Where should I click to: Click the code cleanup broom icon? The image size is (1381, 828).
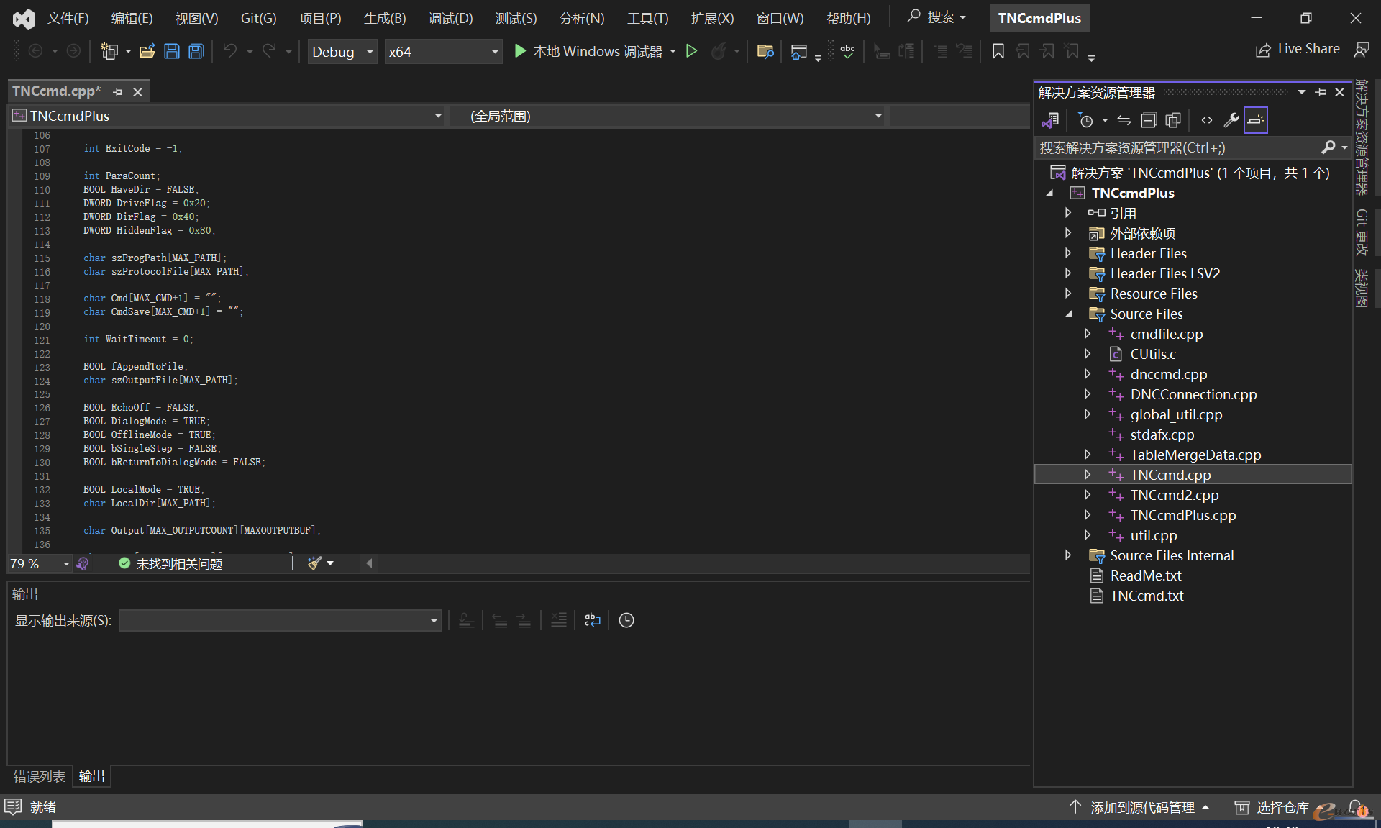314,563
